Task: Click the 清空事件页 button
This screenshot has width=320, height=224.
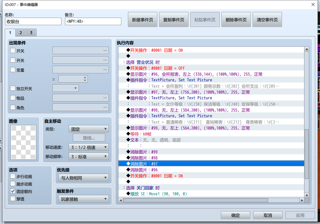Action: pyautogui.click(x=267, y=19)
